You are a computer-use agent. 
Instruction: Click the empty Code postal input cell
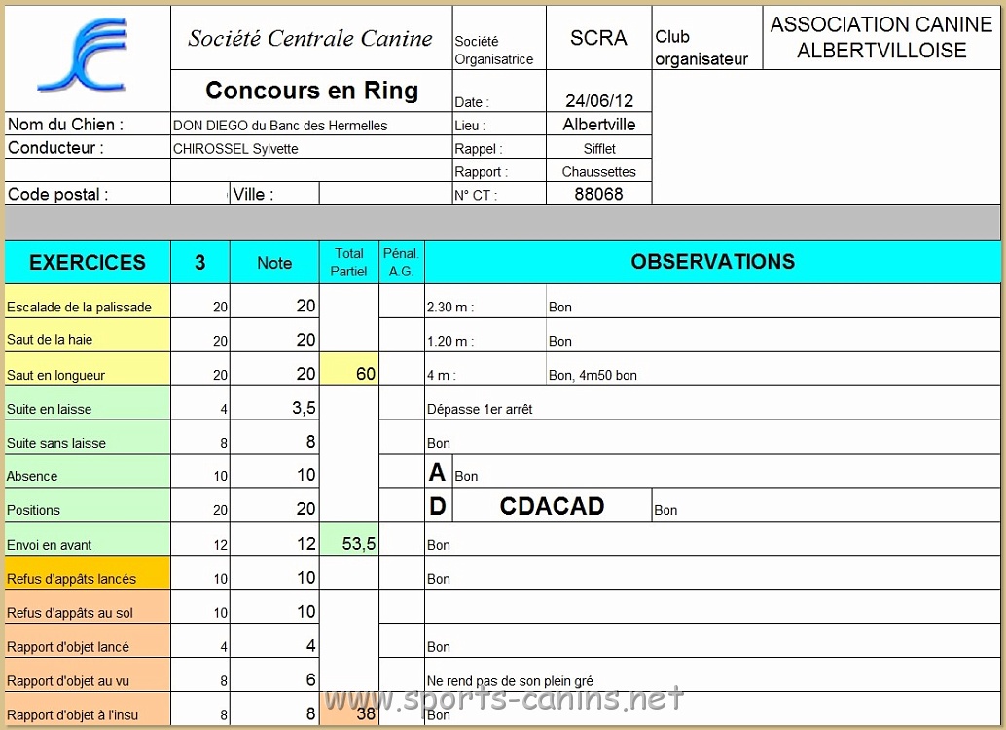pos(199,194)
